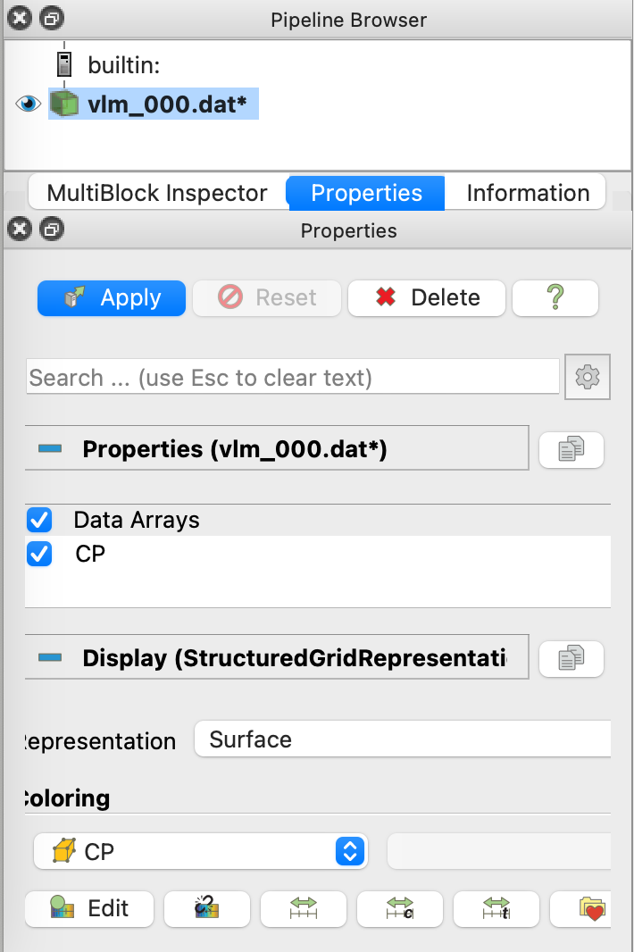The height and width of the screenshot is (952, 634).
Task: Uncheck the Data Arrays checkbox
Action: tap(39, 520)
